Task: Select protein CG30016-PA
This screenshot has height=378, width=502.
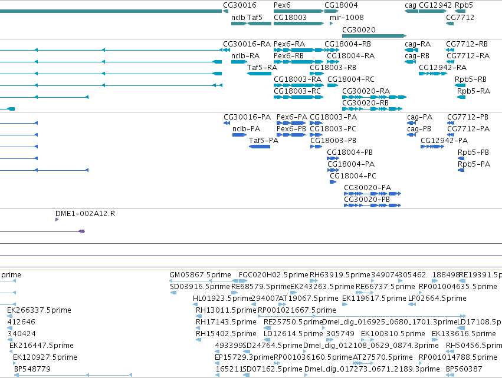Action: pyautogui.click(x=227, y=123)
